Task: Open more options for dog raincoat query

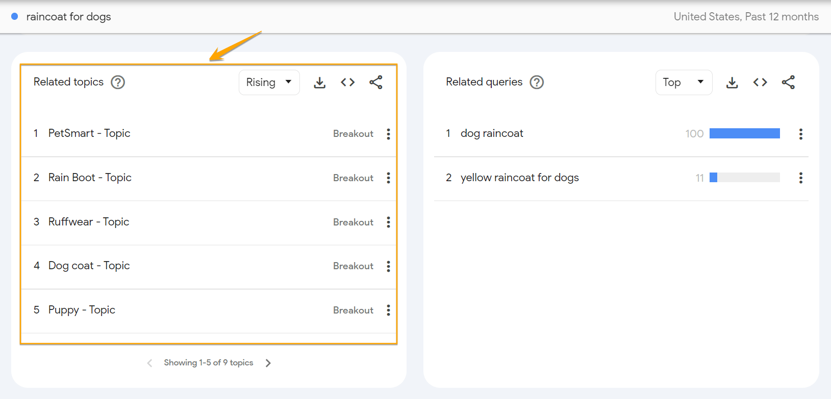Action: [x=800, y=134]
